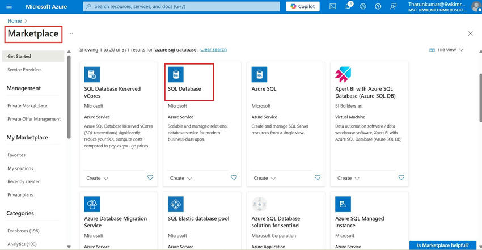Open Private Marketplace in the sidebar
The height and width of the screenshot is (250, 482).
[x=27, y=105]
